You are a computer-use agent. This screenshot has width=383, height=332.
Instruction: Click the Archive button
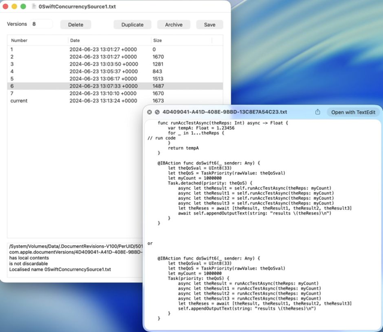coord(174,25)
